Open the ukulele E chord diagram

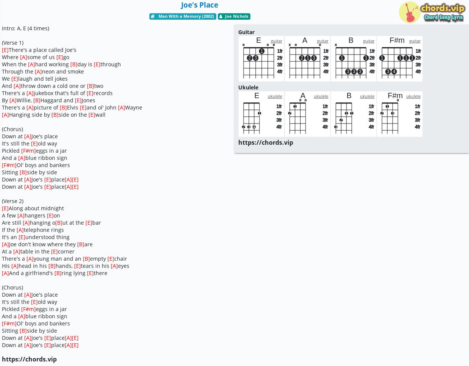pyautogui.click(x=261, y=114)
